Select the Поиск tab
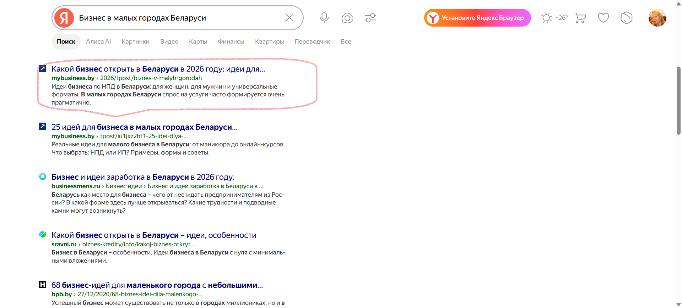This screenshot has height=308, width=682. [66, 41]
